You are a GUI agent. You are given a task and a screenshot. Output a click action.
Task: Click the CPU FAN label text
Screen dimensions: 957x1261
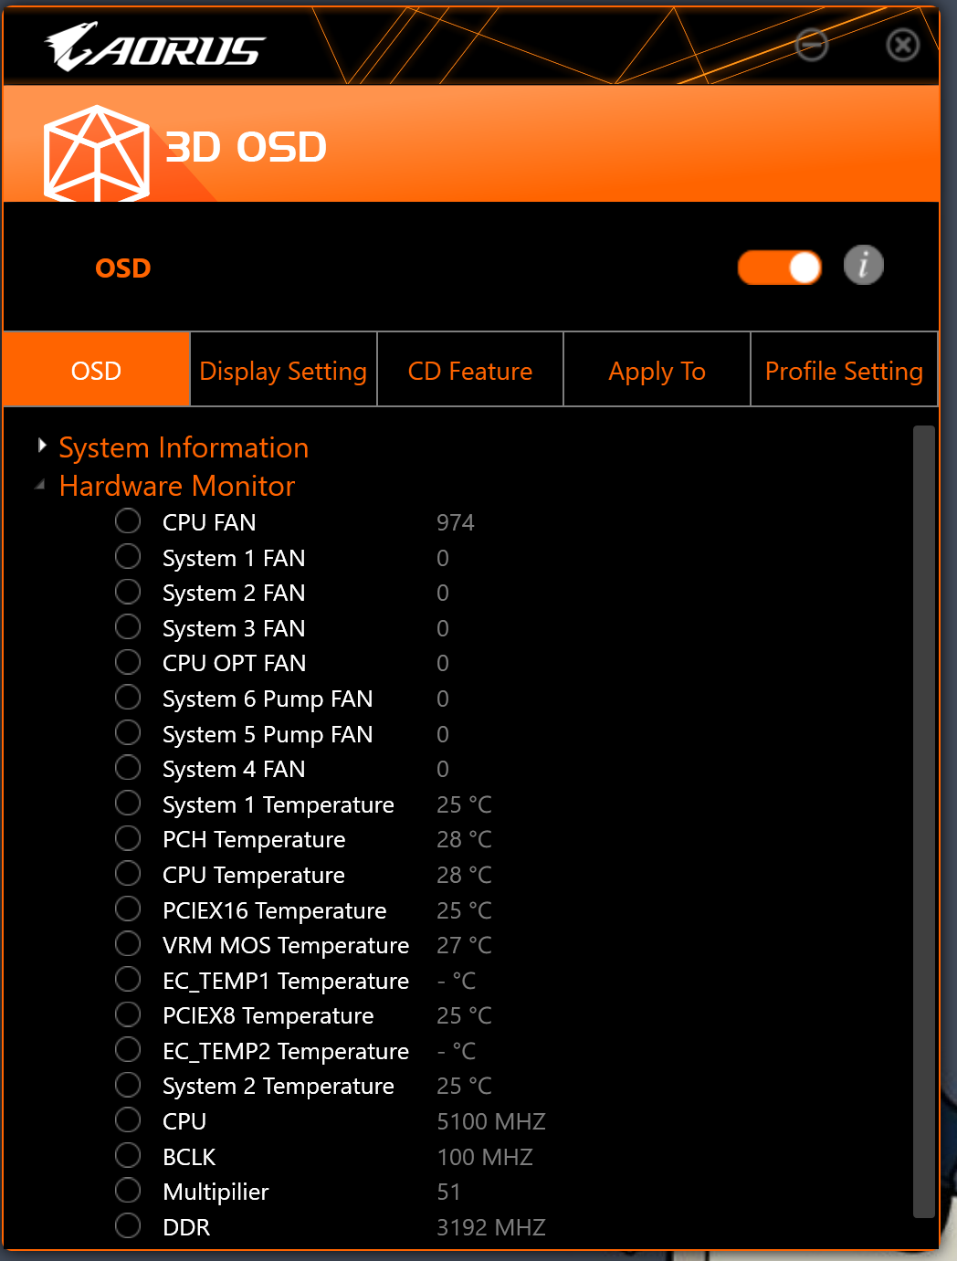(209, 522)
